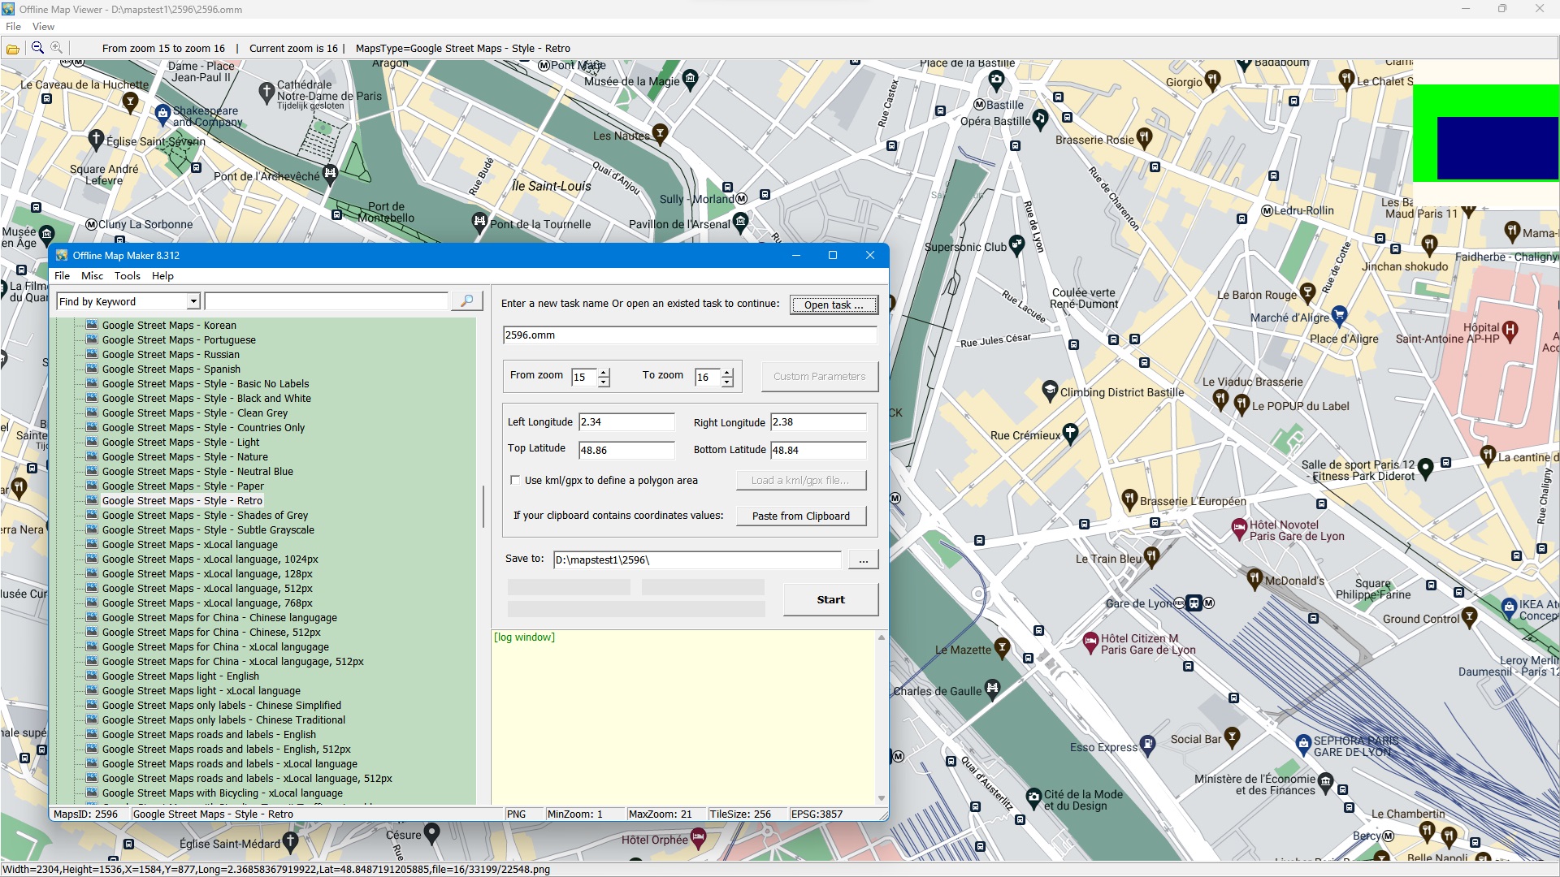Image resolution: width=1560 pixels, height=877 pixels.
Task: Click the Left Longitude input field
Action: [x=626, y=421]
